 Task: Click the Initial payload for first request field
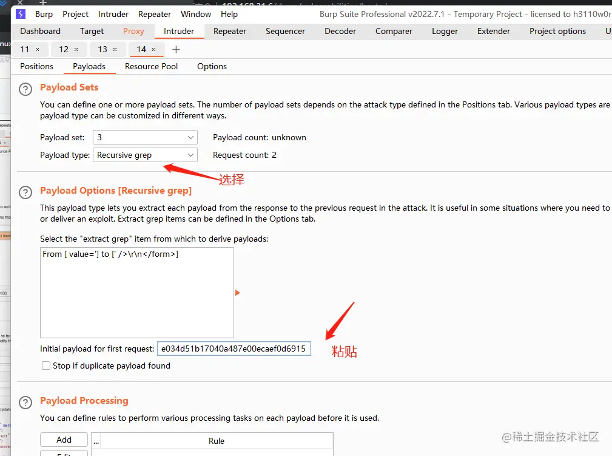234,349
